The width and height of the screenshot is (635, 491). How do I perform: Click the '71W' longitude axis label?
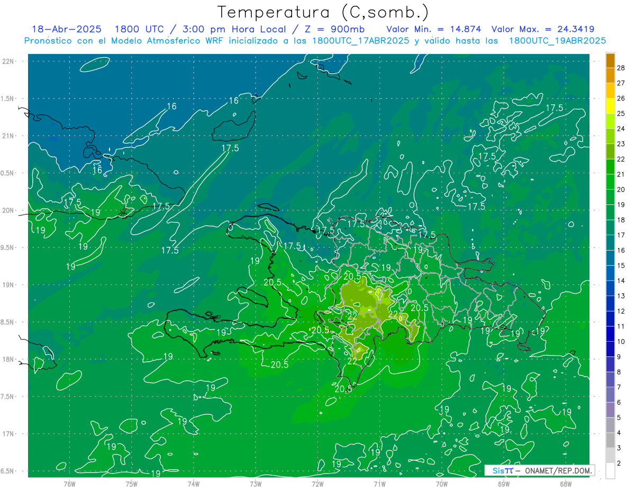point(379,484)
